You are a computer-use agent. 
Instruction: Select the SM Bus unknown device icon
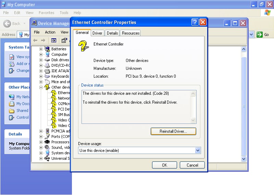[54, 115]
